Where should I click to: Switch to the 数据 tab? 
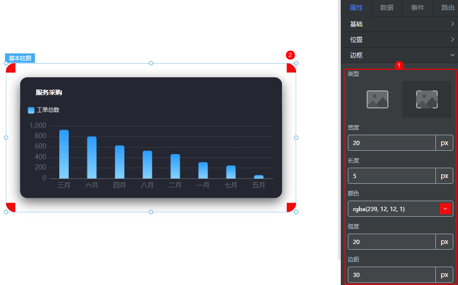pos(387,8)
